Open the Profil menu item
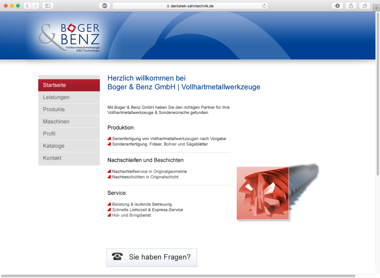The image size is (380, 278). [x=69, y=134]
